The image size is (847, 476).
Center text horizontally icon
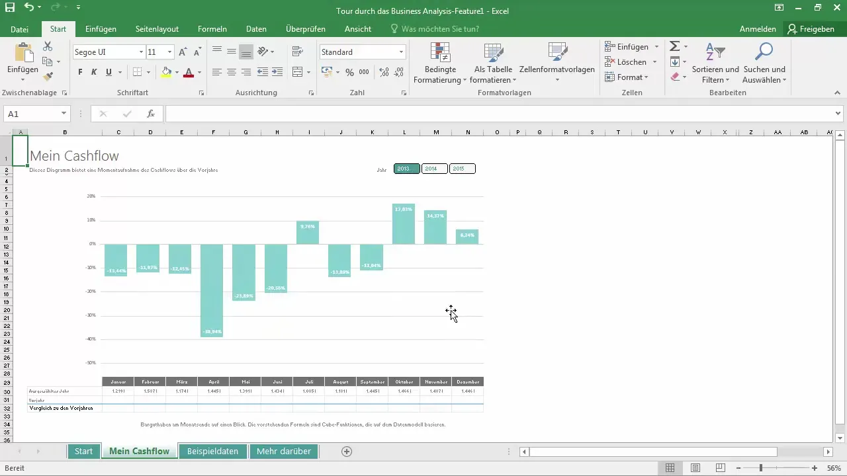[232, 72]
